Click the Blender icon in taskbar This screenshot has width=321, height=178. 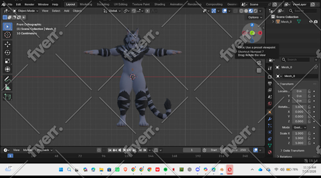[221, 170]
